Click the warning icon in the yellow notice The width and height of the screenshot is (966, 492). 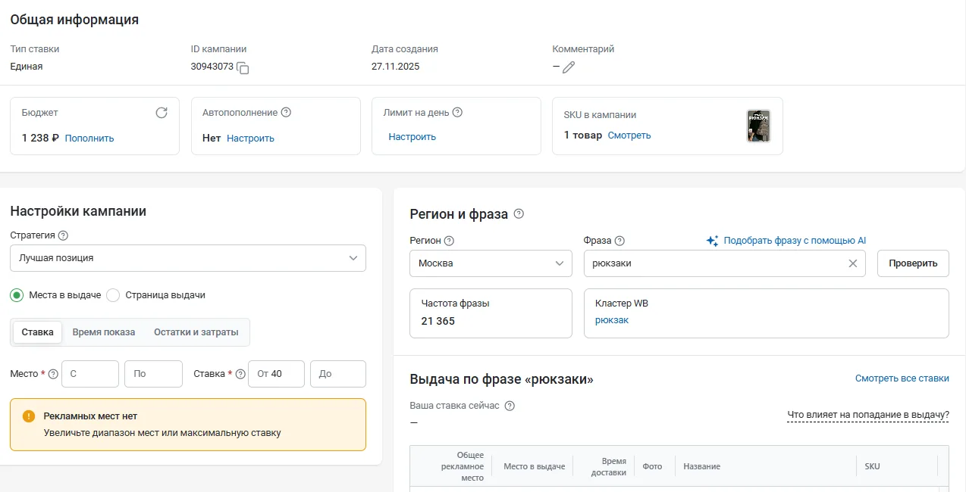tap(29, 416)
